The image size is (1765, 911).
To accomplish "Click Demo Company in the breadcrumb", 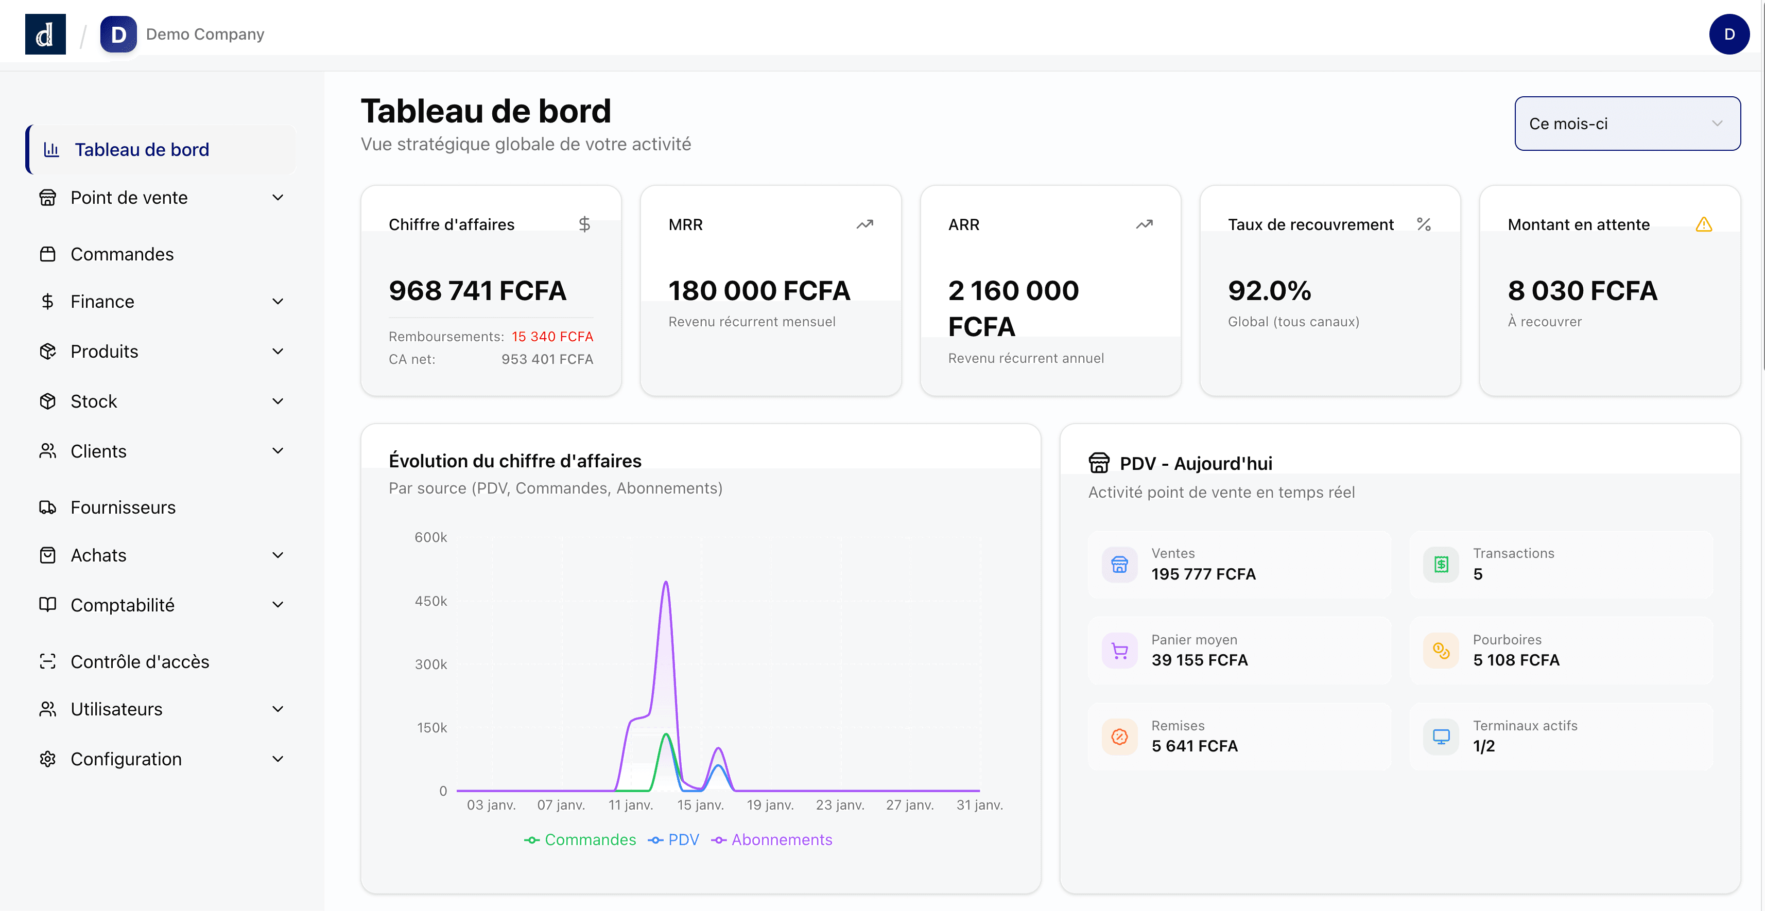I will coord(204,33).
